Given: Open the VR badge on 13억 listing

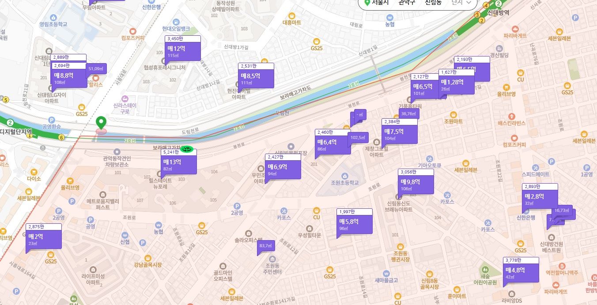Looking at the screenshot, I should click(x=189, y=149).
